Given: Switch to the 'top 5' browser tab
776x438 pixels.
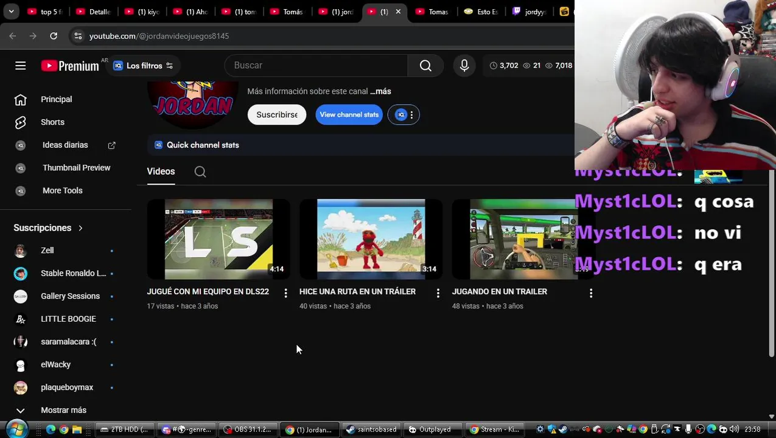Looking at the screenshot, I should pos(45,12).
